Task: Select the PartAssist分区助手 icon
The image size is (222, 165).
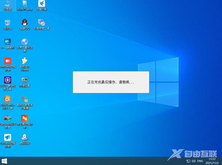Action: tap(8, 122)
